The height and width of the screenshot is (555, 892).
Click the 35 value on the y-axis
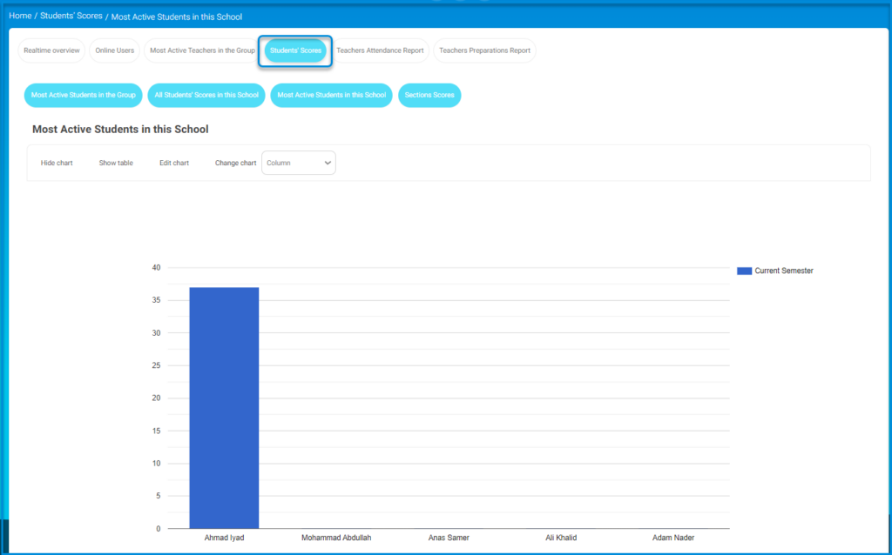point(157,300)
